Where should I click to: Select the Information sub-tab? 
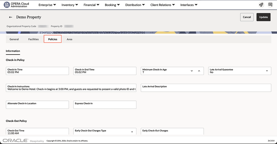pyautogui.click(x=13, y=51)
